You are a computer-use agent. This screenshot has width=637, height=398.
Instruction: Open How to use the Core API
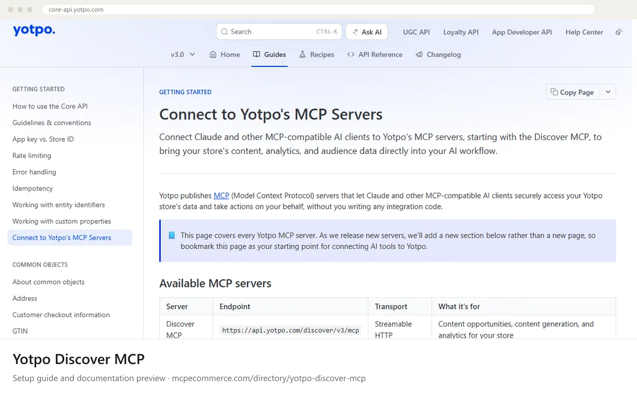(50, 106)
